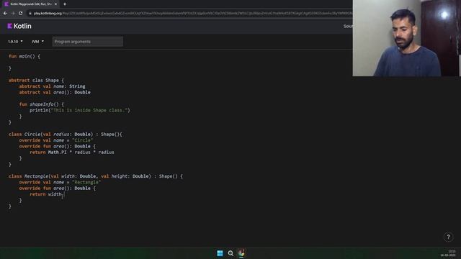The image size is (461, 259).
Task: Click 'fun shapeInfo() {' line
Action: [42, 104]
